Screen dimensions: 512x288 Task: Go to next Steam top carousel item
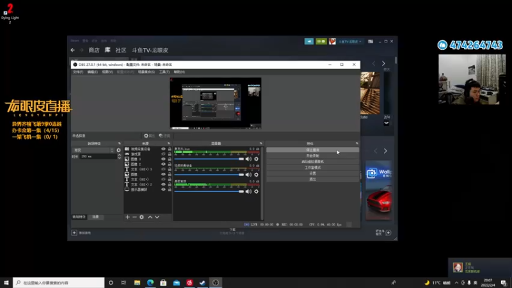click(383, 63)
